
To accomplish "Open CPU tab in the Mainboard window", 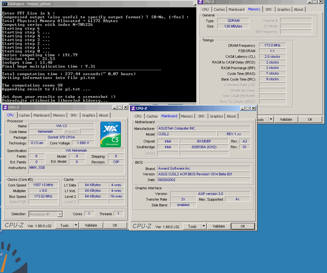I will pyautogui.click(x=138, y=116).
